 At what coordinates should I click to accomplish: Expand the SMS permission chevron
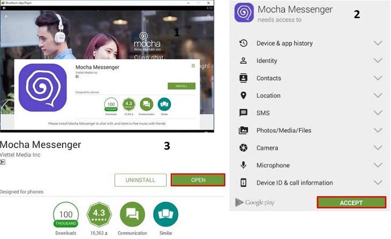tap(378, 113)
